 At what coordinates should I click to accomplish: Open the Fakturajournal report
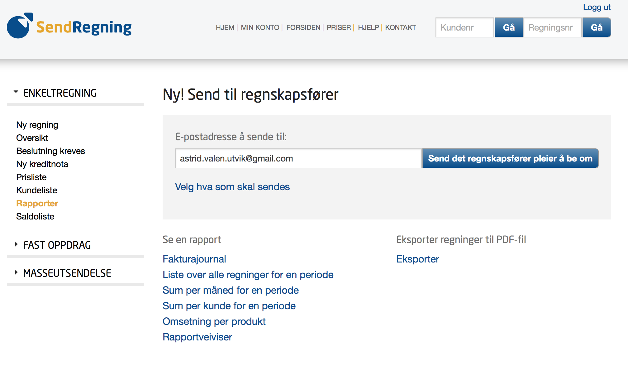(x=194, y=259)
